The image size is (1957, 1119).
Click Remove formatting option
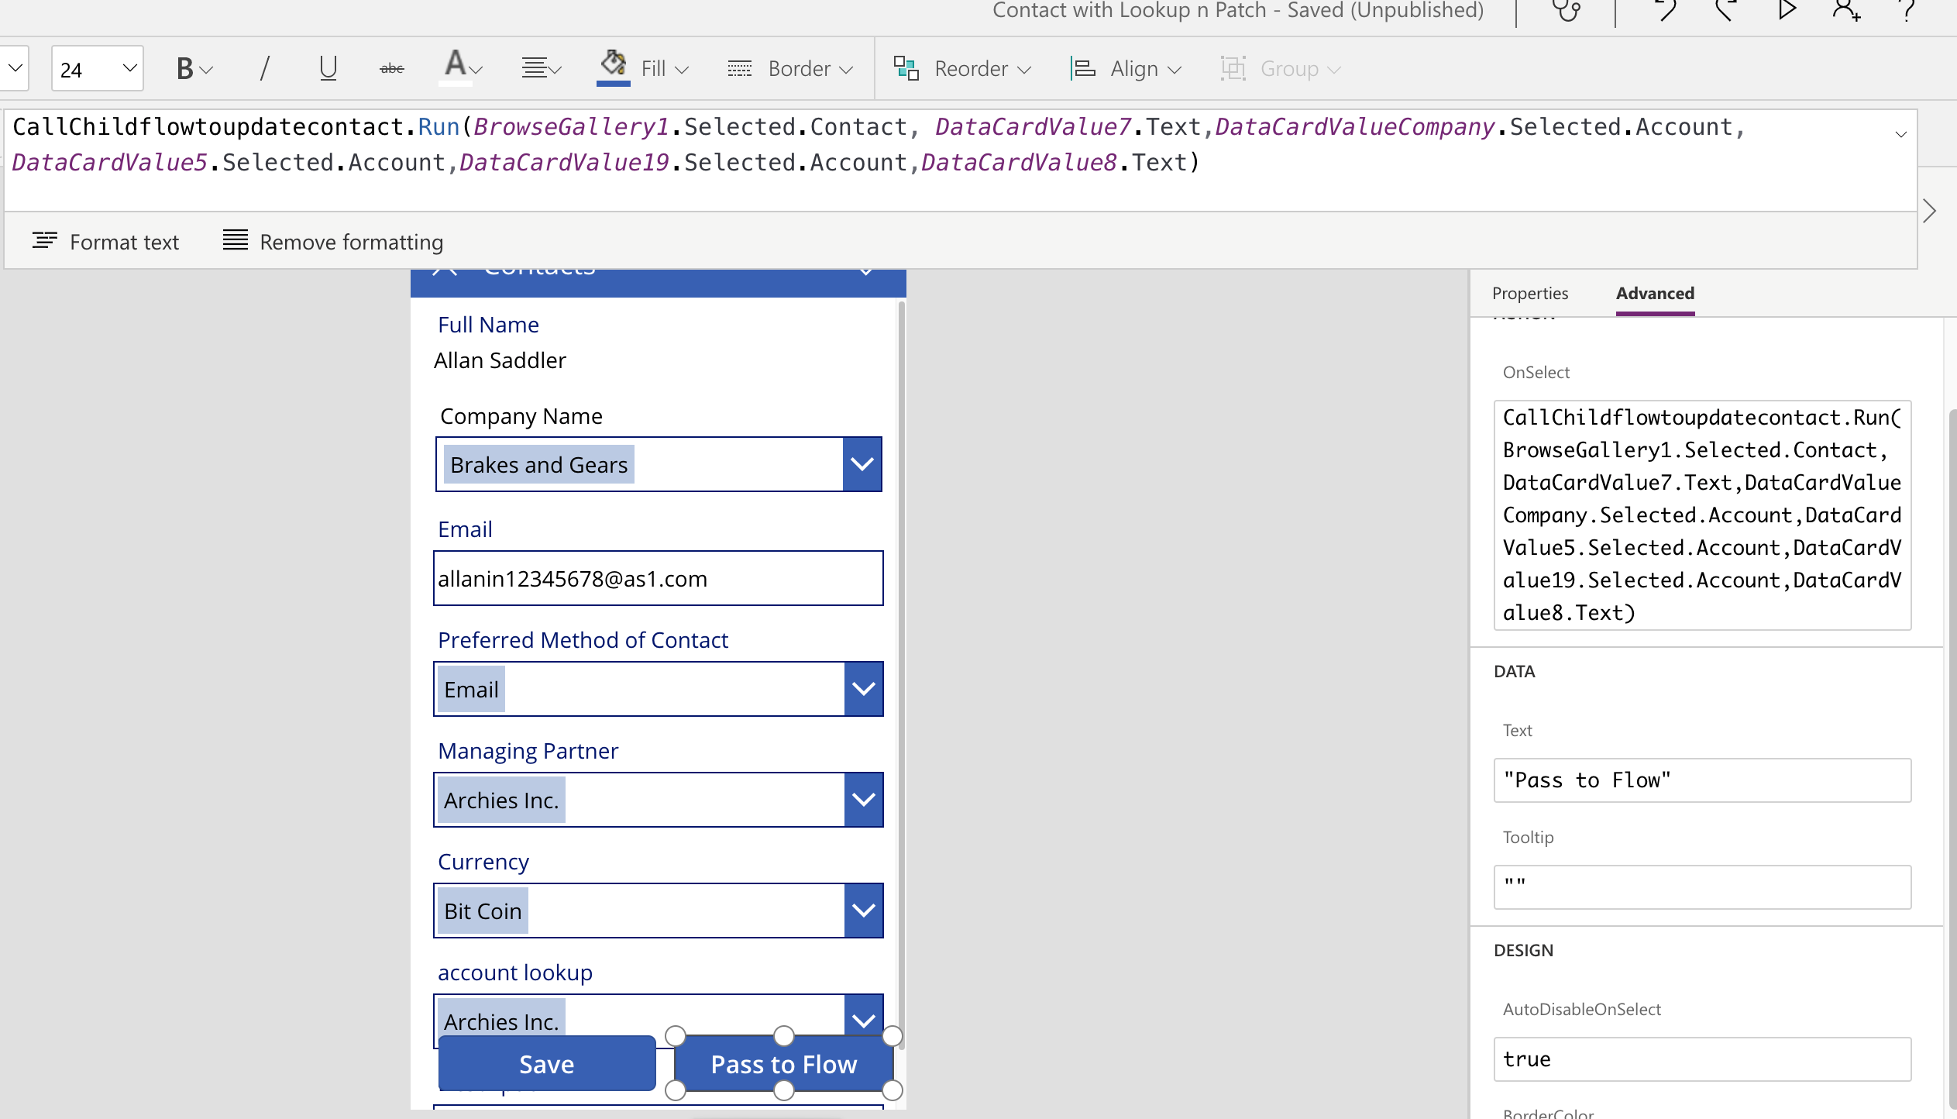(x=333, y=242)
